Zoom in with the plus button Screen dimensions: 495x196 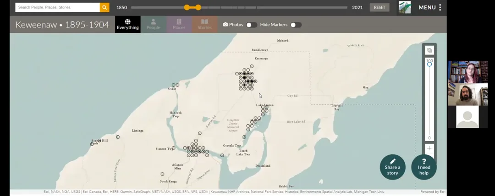coord(429,148)
